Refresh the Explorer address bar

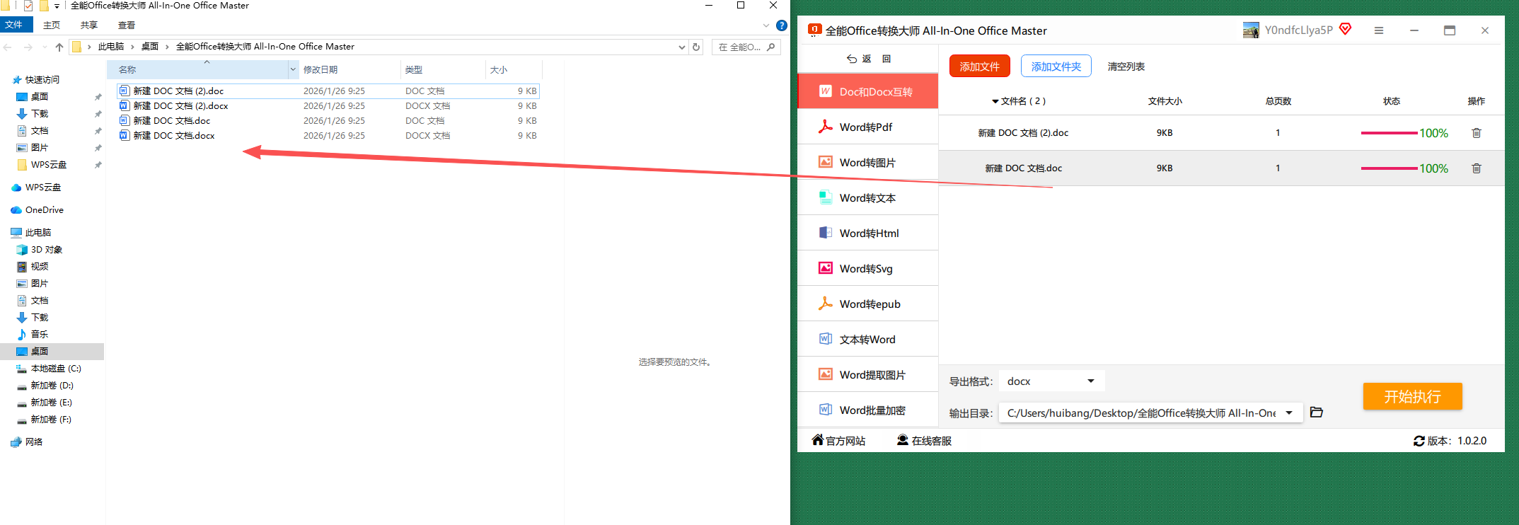click(x=696, y=47)
